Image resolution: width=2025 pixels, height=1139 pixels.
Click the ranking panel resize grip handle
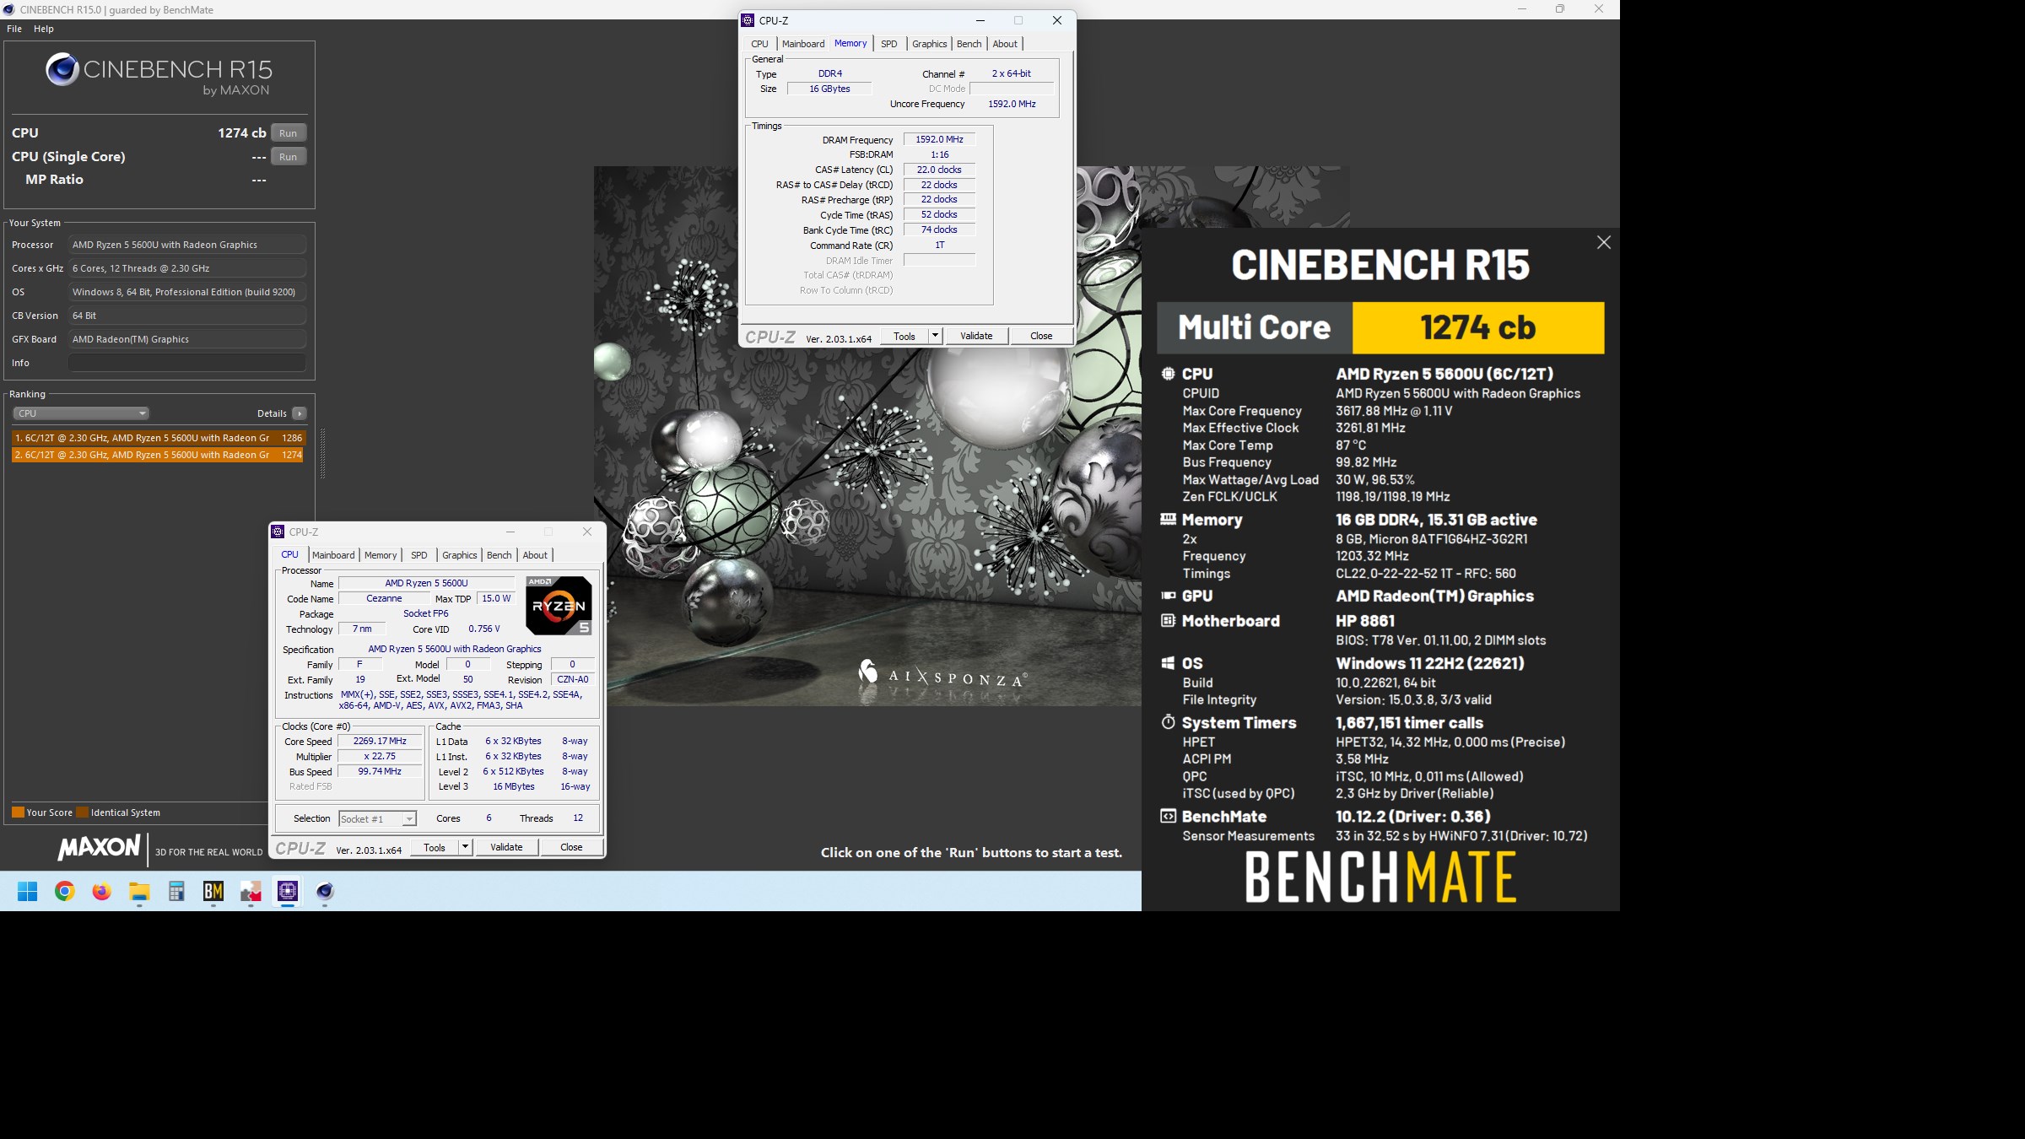(322, 454)
